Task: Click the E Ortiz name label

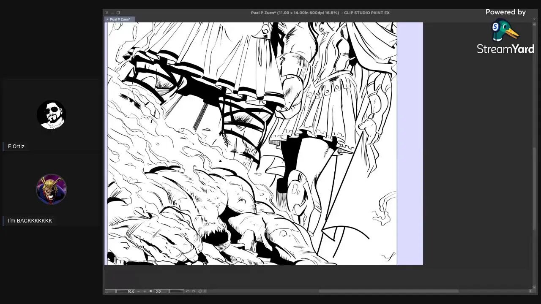Action: click(x=16, y=147)
